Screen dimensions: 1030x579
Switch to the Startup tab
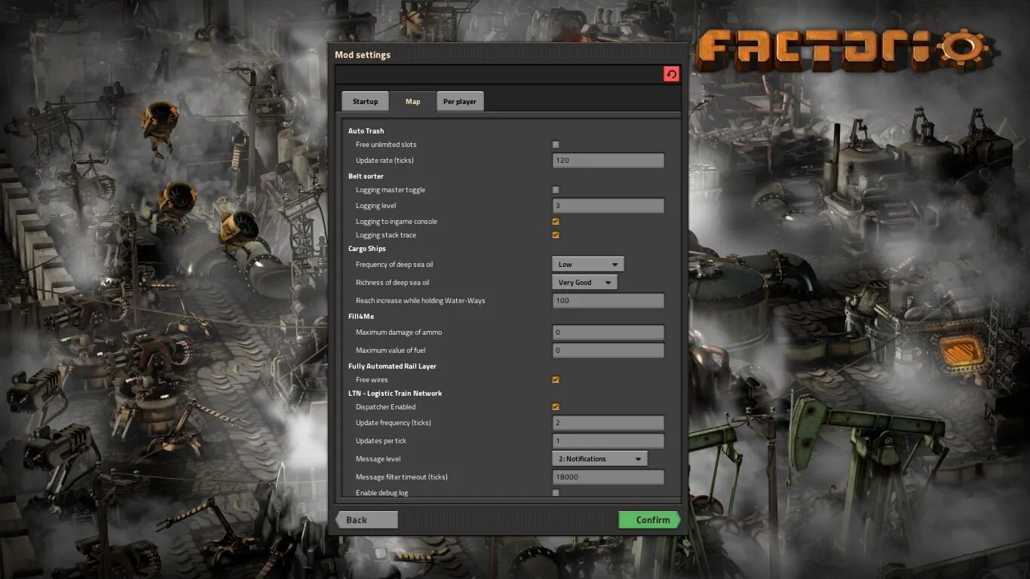(x=365, y=101)
